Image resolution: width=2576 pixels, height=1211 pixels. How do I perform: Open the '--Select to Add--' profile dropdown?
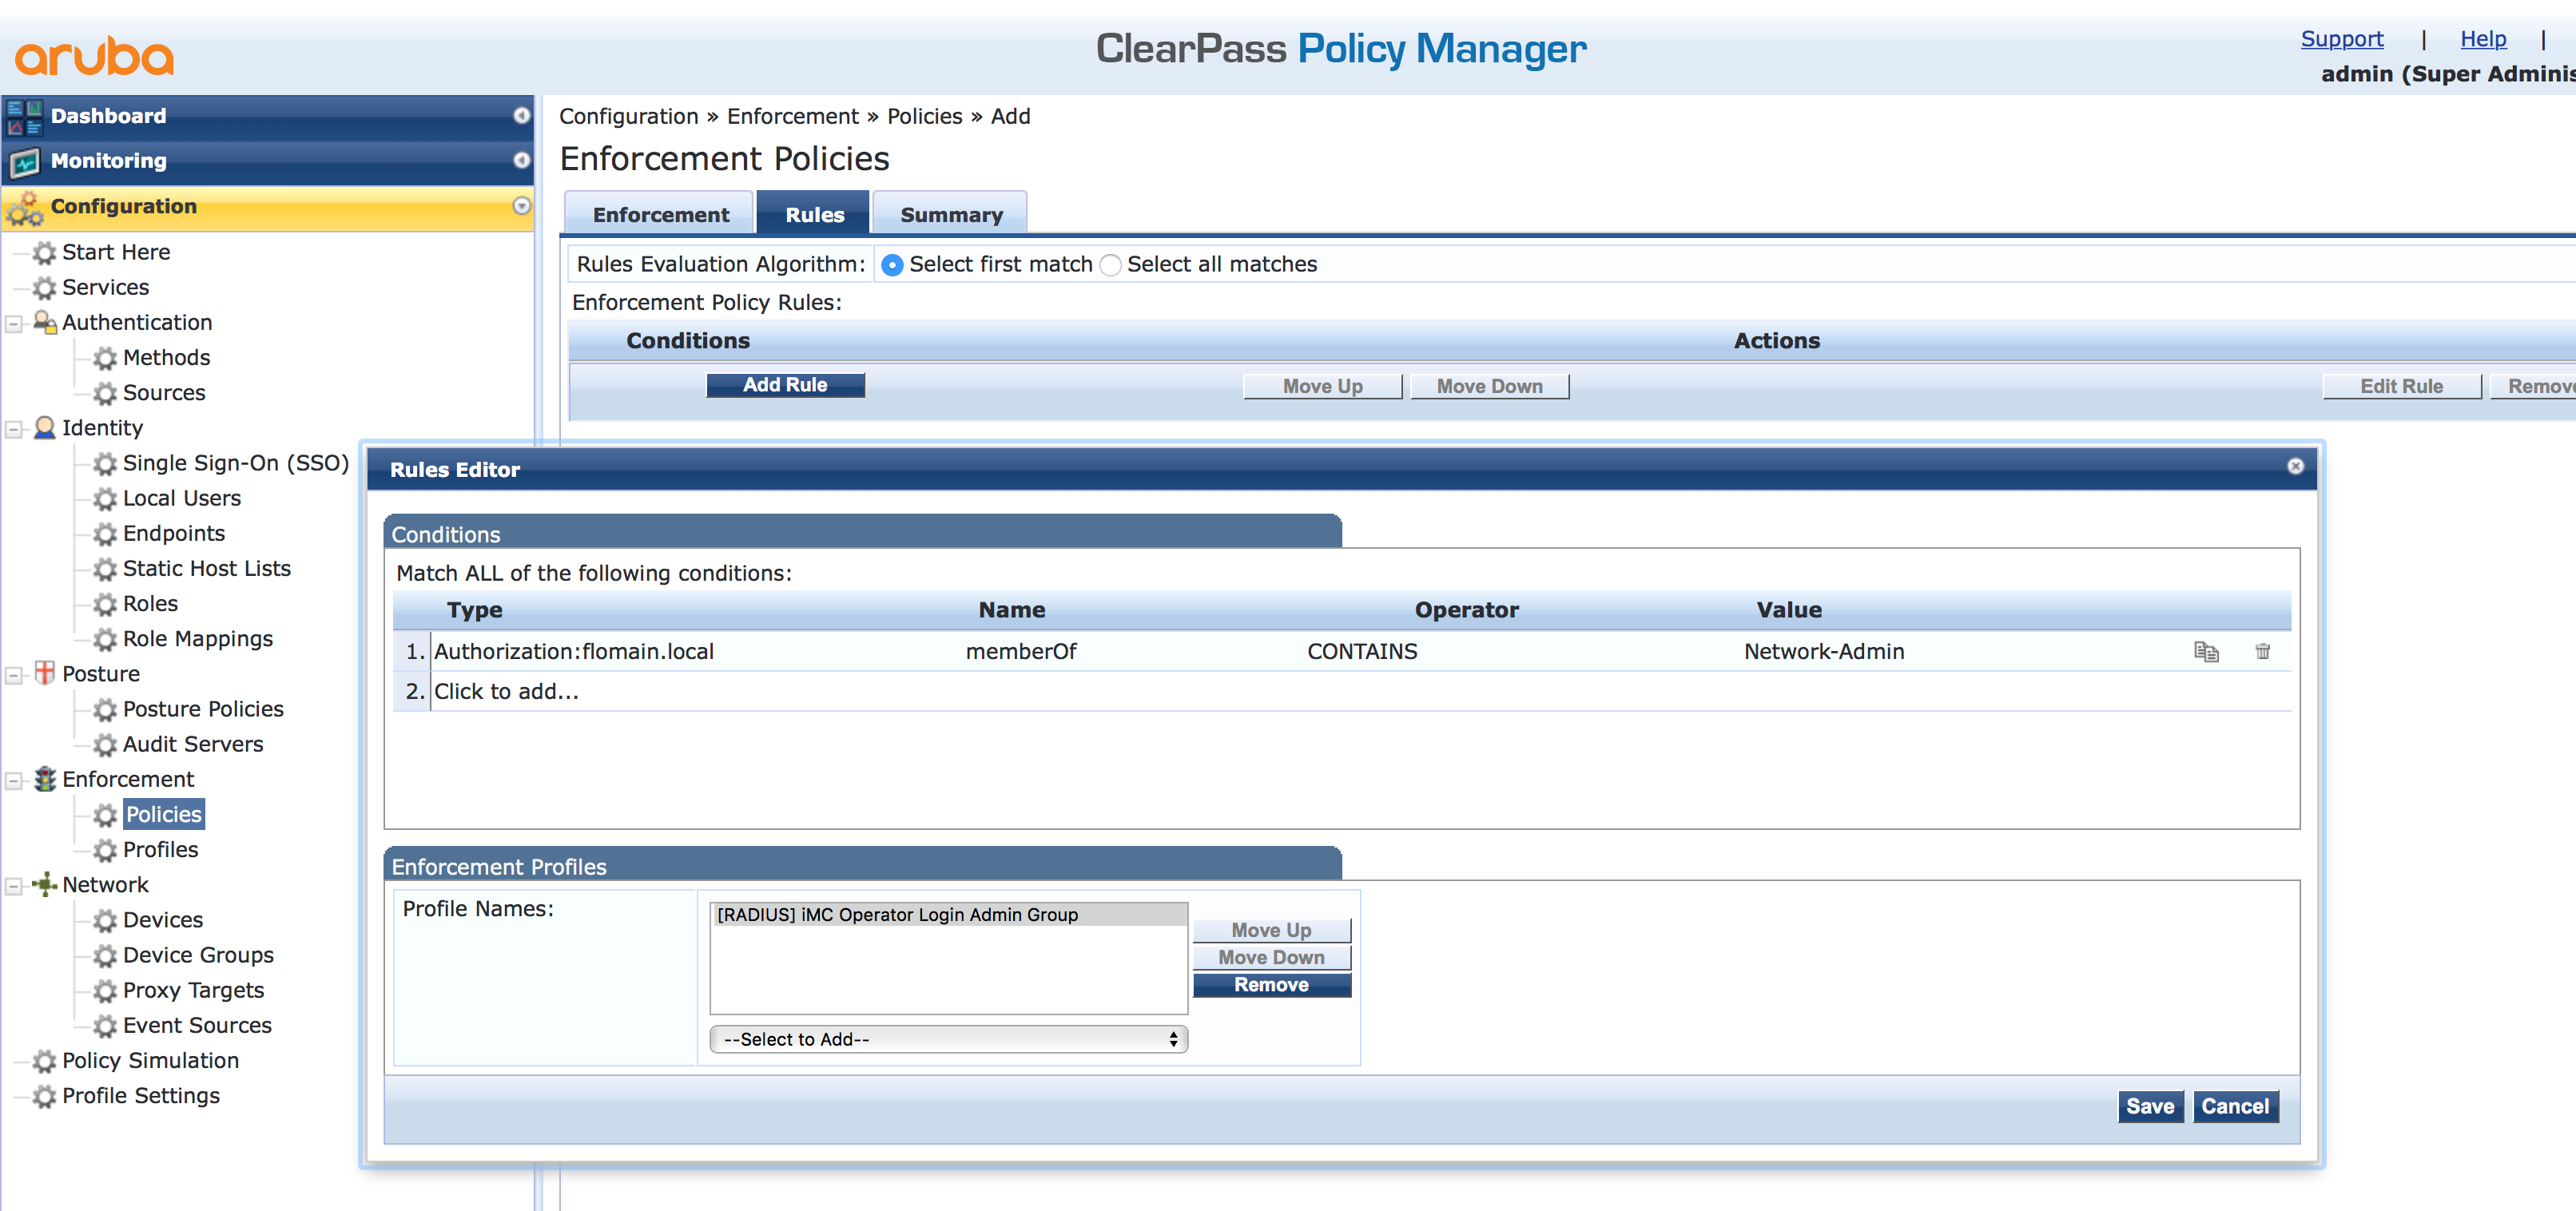(x=947, y=1039)
